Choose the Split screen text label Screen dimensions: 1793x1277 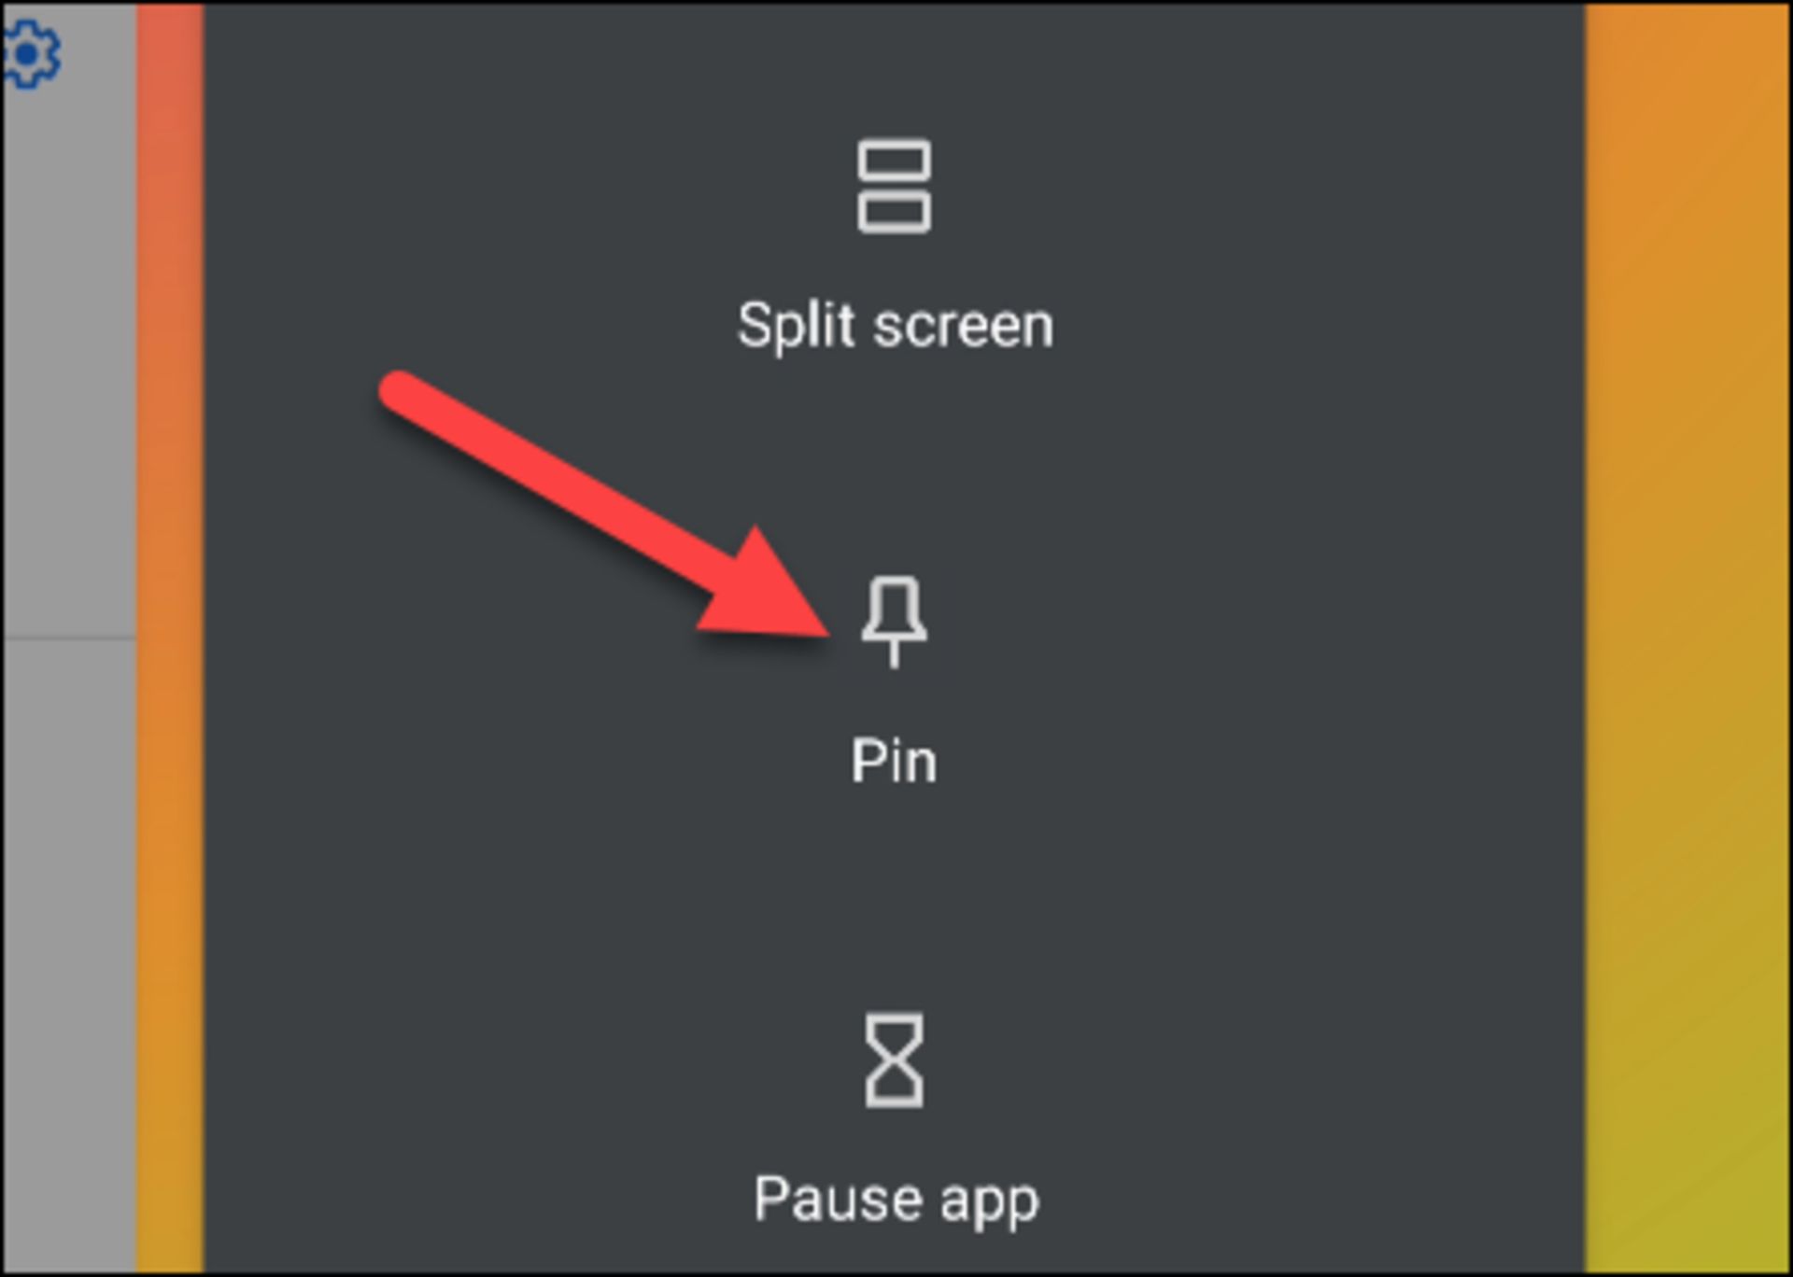click(895, 326)
